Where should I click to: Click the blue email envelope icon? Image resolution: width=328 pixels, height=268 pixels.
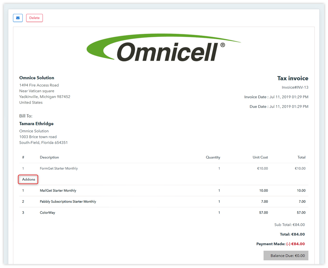pos(18,18)
